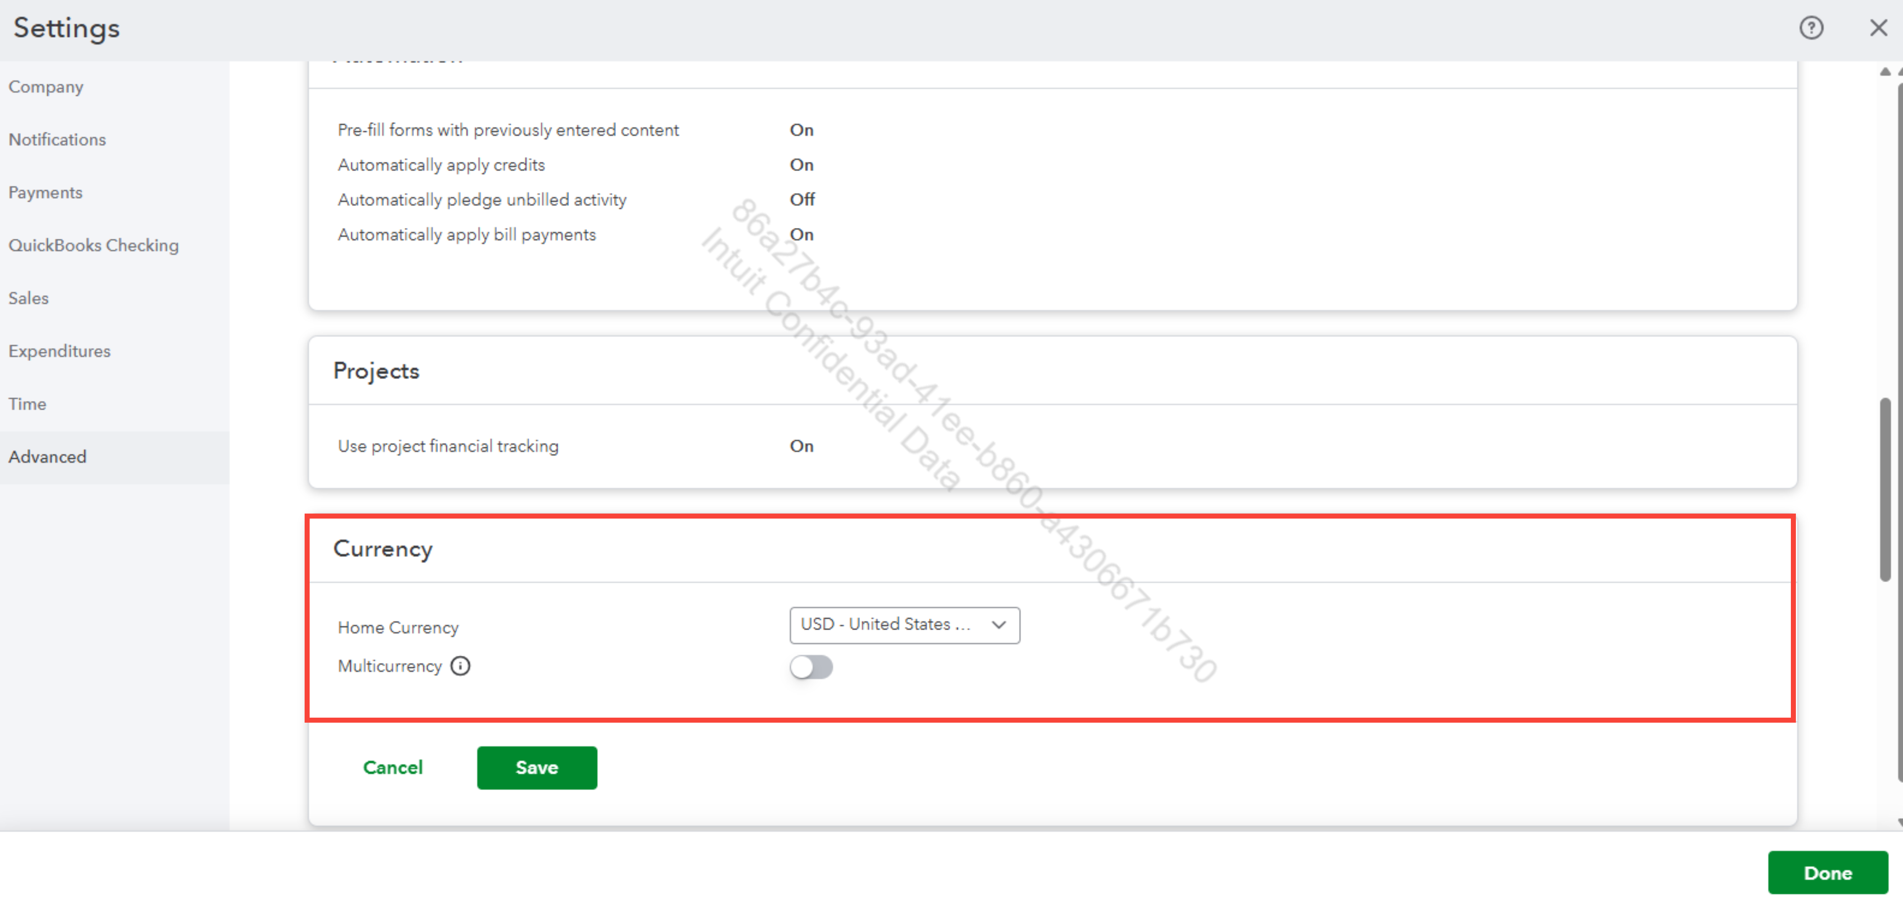Open Expenditures settings
Viewport: 1903px width, 905px height.
pos(59,351)
